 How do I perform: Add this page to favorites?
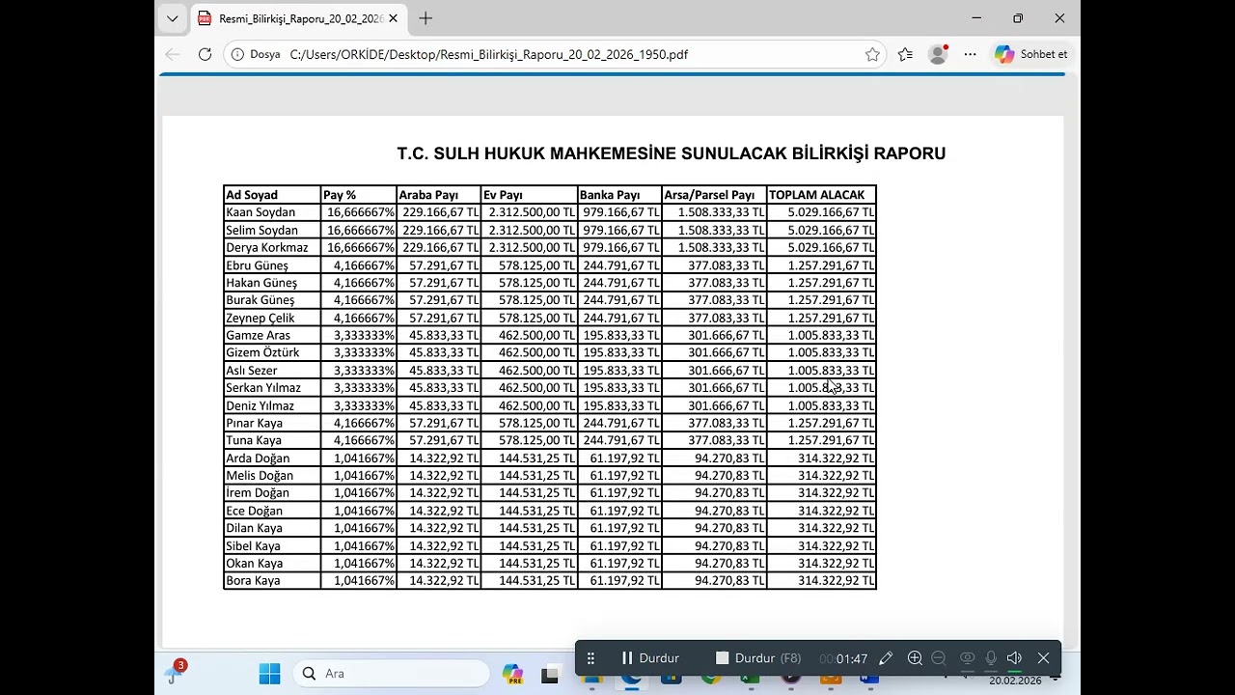pos(872,55)
